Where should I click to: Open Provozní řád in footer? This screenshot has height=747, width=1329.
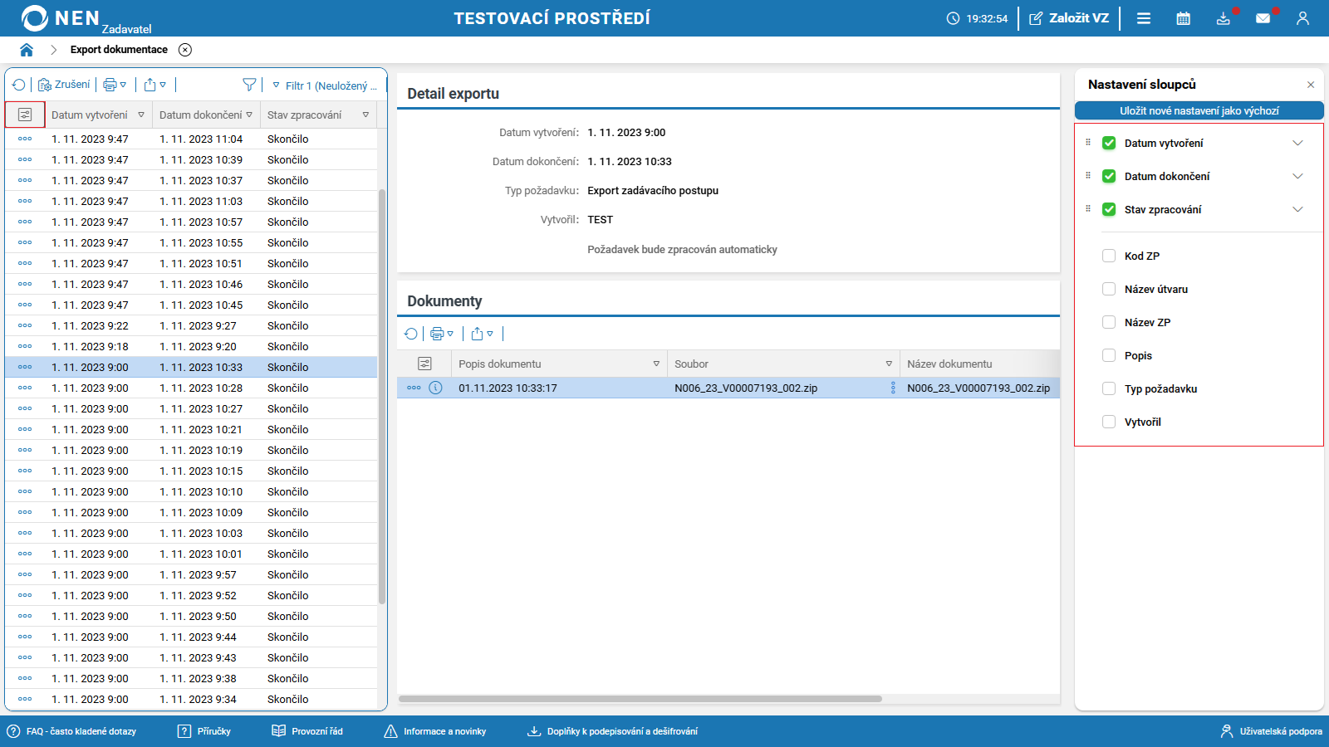[x=307, y=731]
